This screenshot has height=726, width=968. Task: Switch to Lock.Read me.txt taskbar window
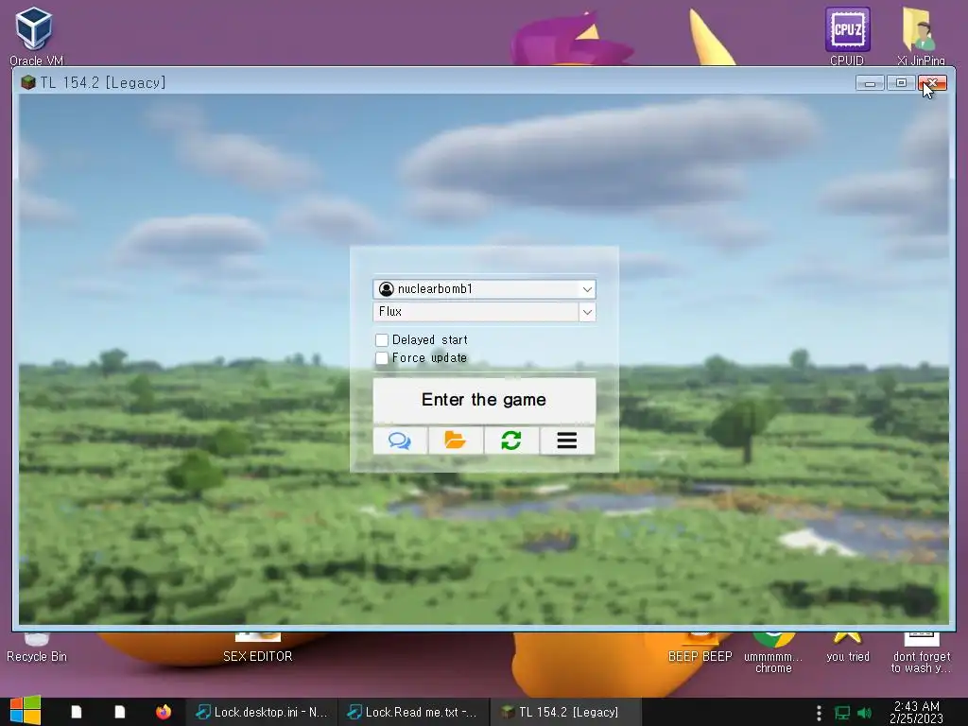pos(413,712)
